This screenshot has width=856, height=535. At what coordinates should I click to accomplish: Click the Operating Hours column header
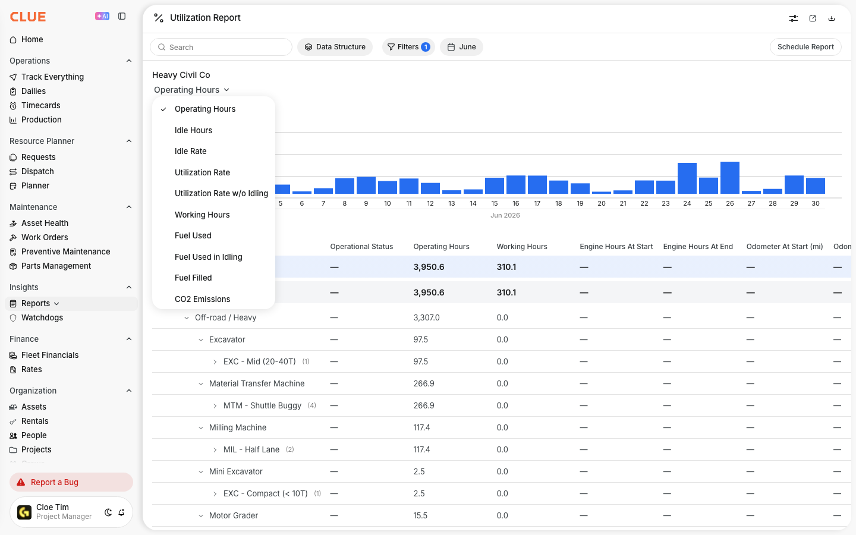[x=441, y=247]
